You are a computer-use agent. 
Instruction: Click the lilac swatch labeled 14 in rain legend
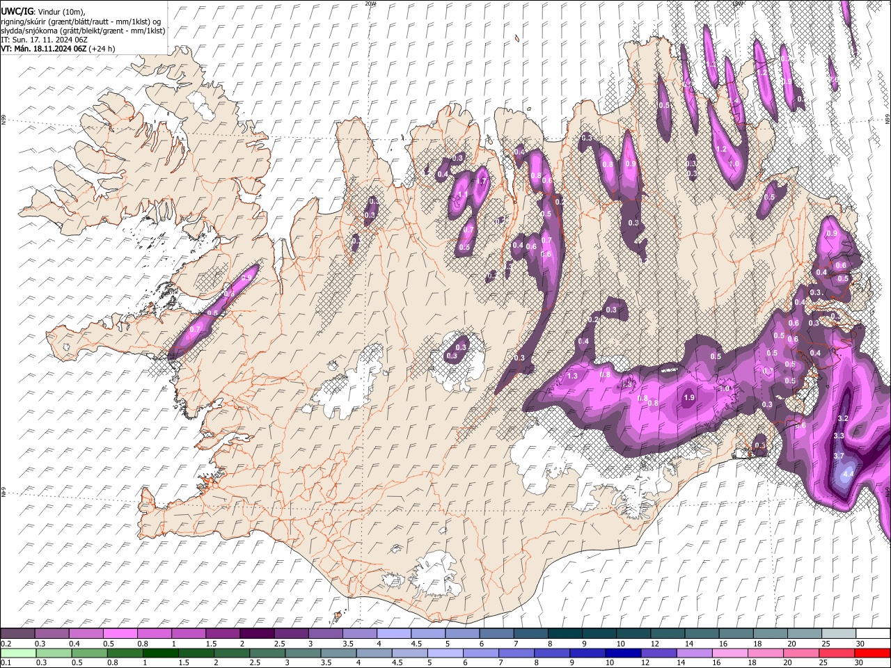(x=693, y=653)
